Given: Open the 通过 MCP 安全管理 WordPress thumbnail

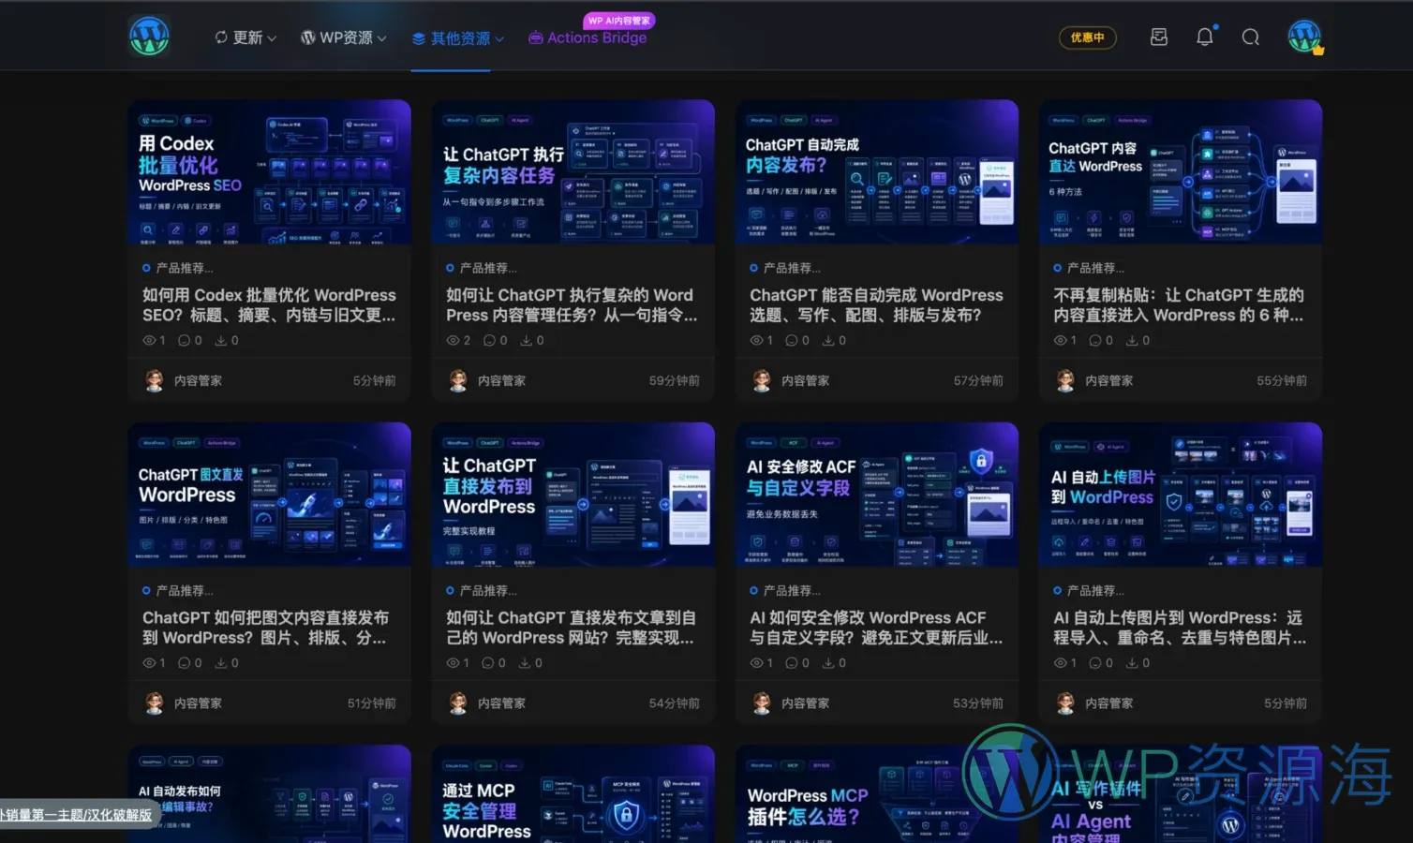Looking at the screenshot, I should 573,794.
